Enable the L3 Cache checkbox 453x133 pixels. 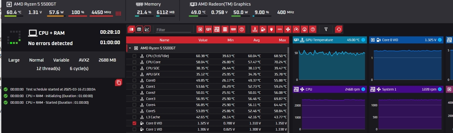(x=134, y=117)
